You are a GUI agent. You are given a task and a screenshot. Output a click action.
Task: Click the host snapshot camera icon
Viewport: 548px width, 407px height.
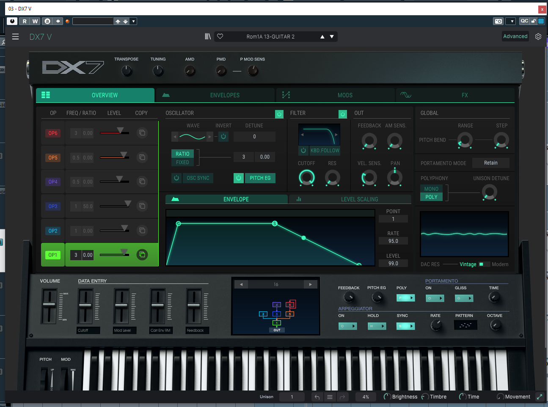[498, 21]
